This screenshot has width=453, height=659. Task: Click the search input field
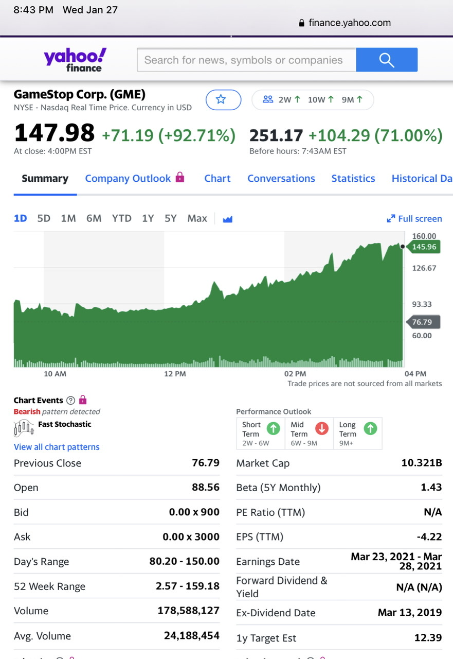pyautogui.click(x=246, y=60)
